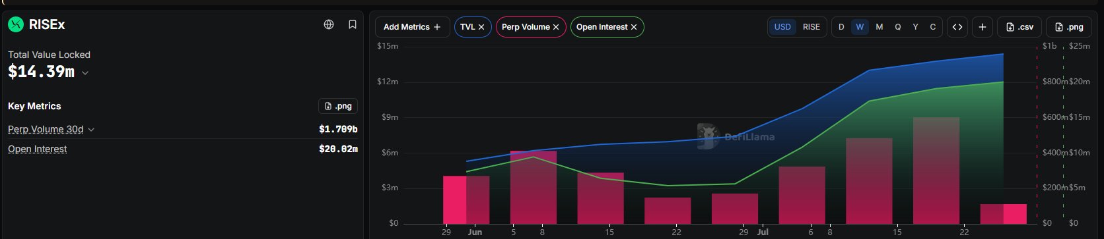Click the Key Metrics heading

34,106
